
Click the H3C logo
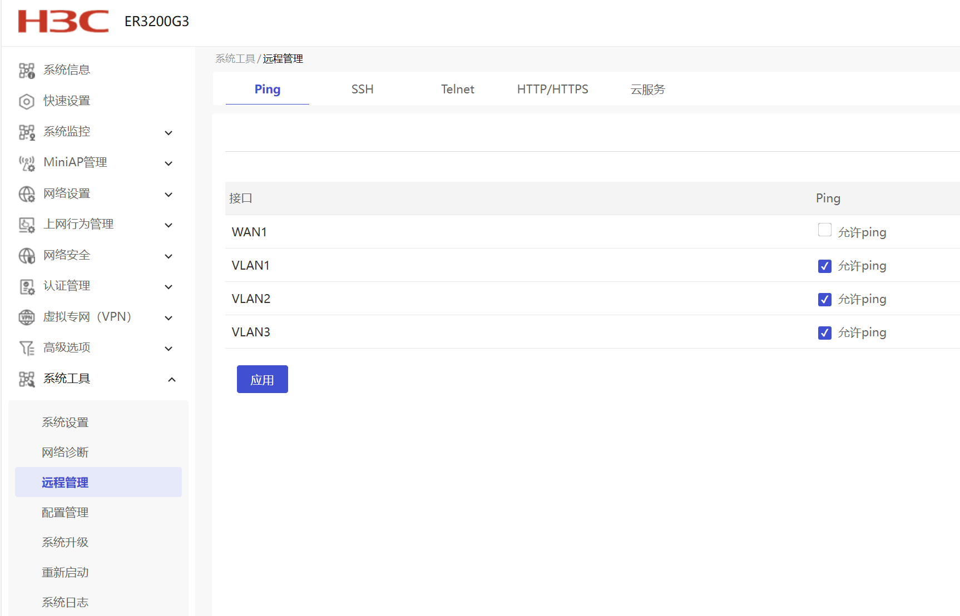(63, 22)
